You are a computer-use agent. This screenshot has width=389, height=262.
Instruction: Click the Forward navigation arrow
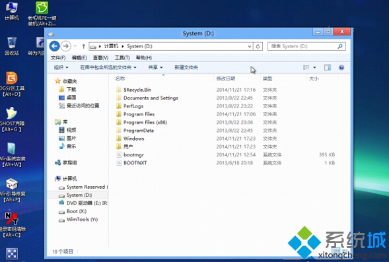[x=66, y=46]
